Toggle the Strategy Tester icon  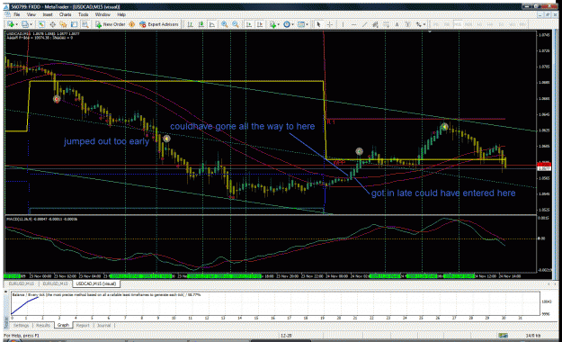pyautogui.click(x=85, y=24)
